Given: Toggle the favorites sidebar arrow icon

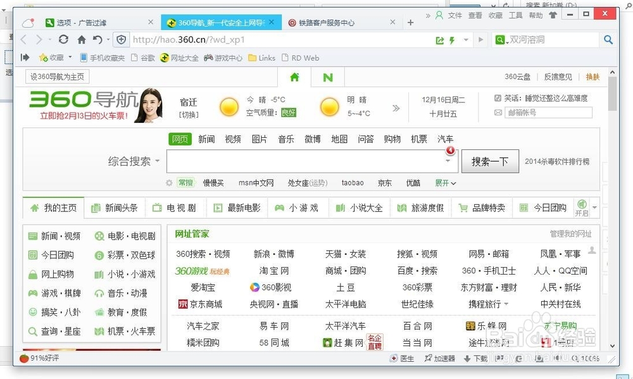Looking at the screenshot, I should pyautogui.click(x=25, y=58).
